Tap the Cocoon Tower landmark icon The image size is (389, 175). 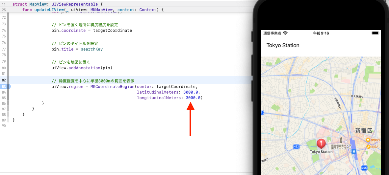pos(341,136)
